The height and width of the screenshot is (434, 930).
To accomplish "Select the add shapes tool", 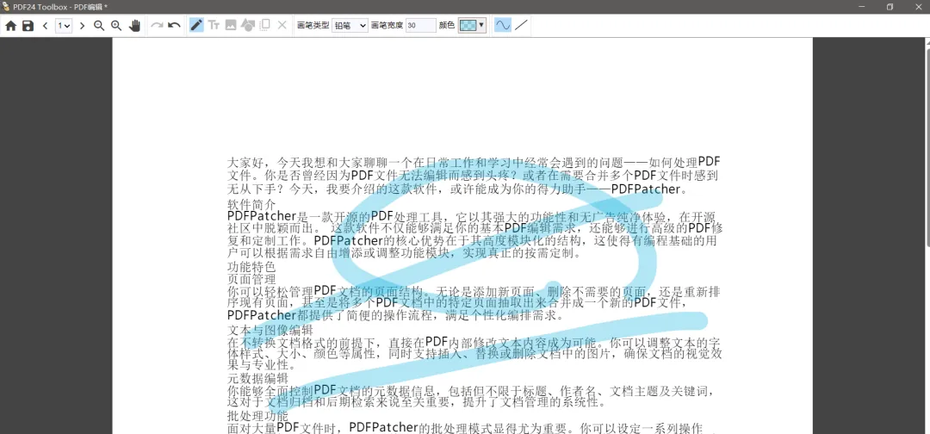I will coord(248,26).
